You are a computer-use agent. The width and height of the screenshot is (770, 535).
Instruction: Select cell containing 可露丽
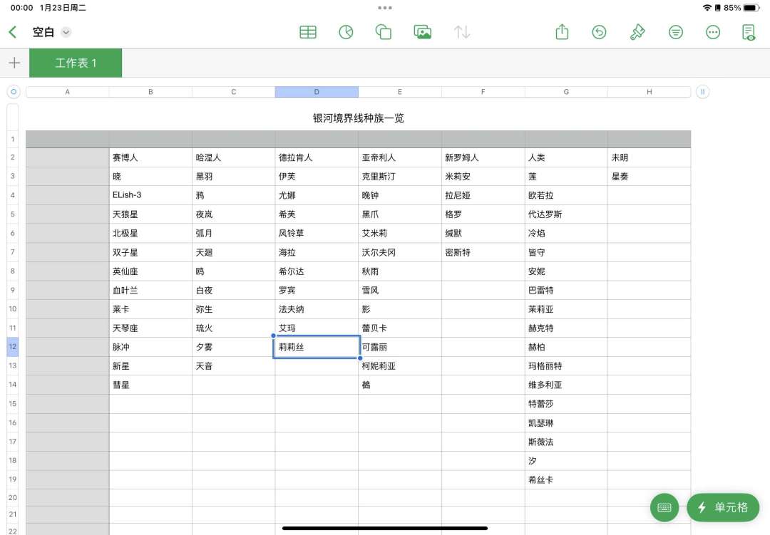coord(400,347)
